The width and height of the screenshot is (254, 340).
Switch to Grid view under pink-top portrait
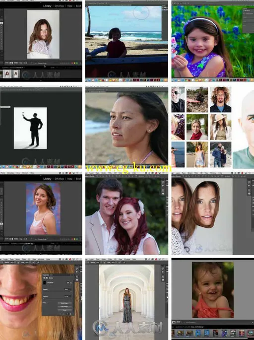(7, 239)
